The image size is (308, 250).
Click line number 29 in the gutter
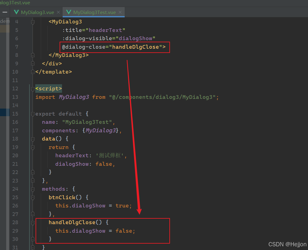15,231
